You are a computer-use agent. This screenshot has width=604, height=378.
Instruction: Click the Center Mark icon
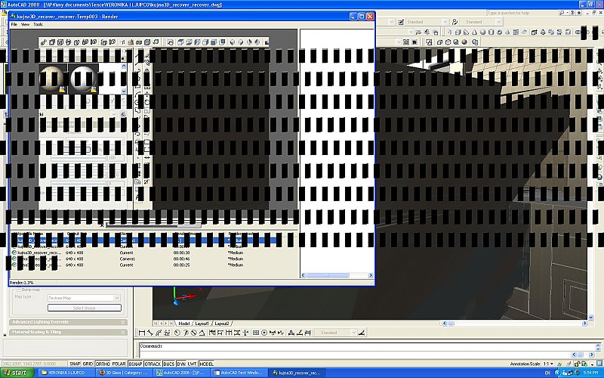pos(263,333)
